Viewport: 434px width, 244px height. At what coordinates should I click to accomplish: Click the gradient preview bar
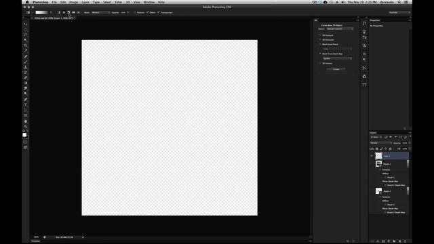click(x=42, y=12)
